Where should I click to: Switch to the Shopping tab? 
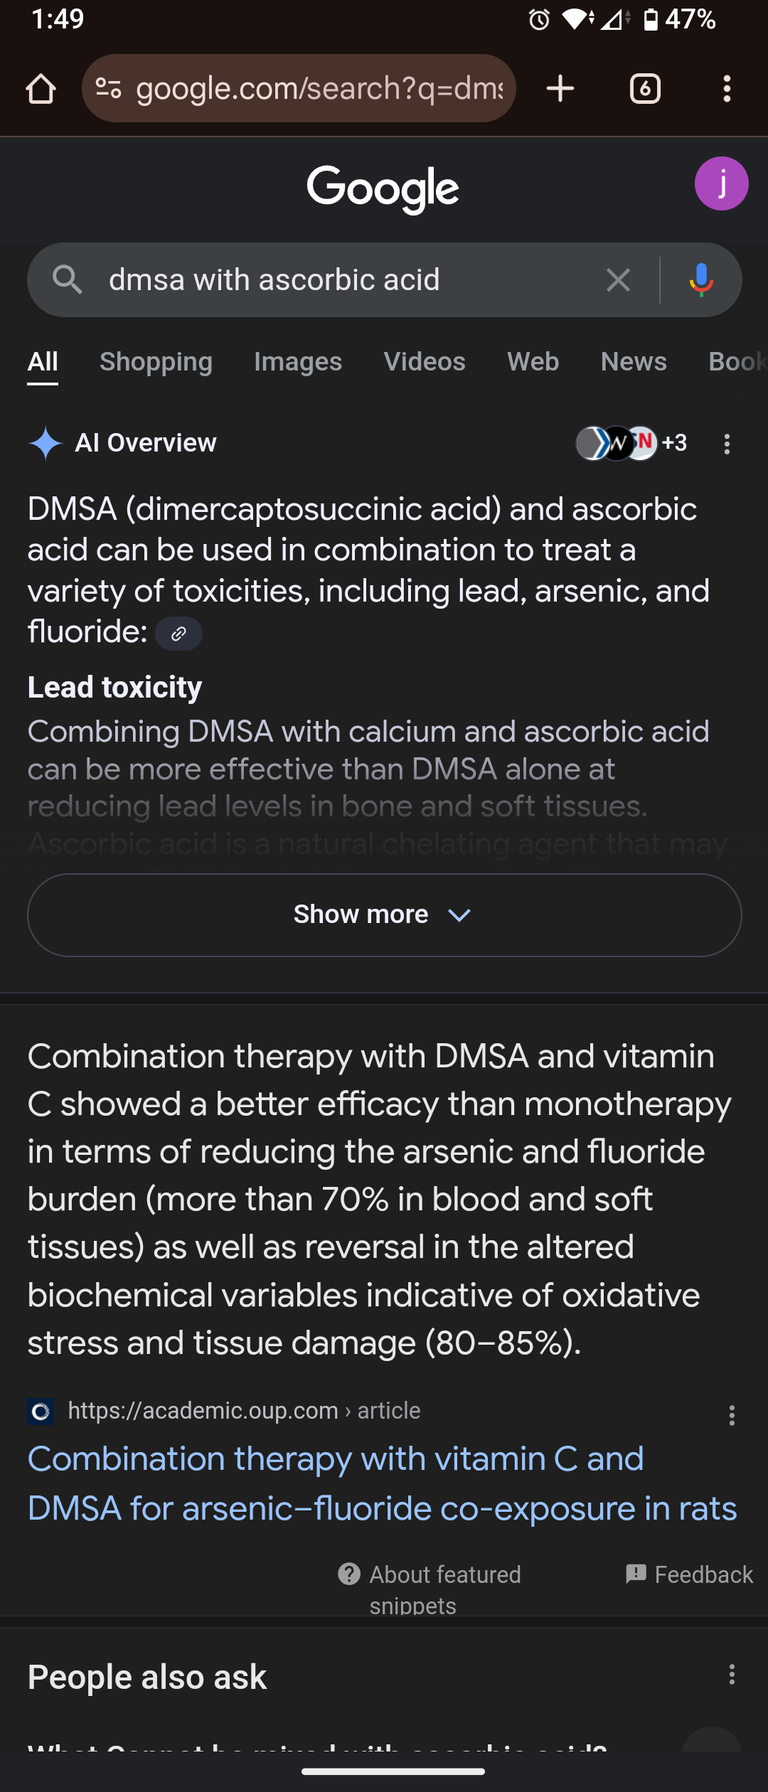pos(156,362)
